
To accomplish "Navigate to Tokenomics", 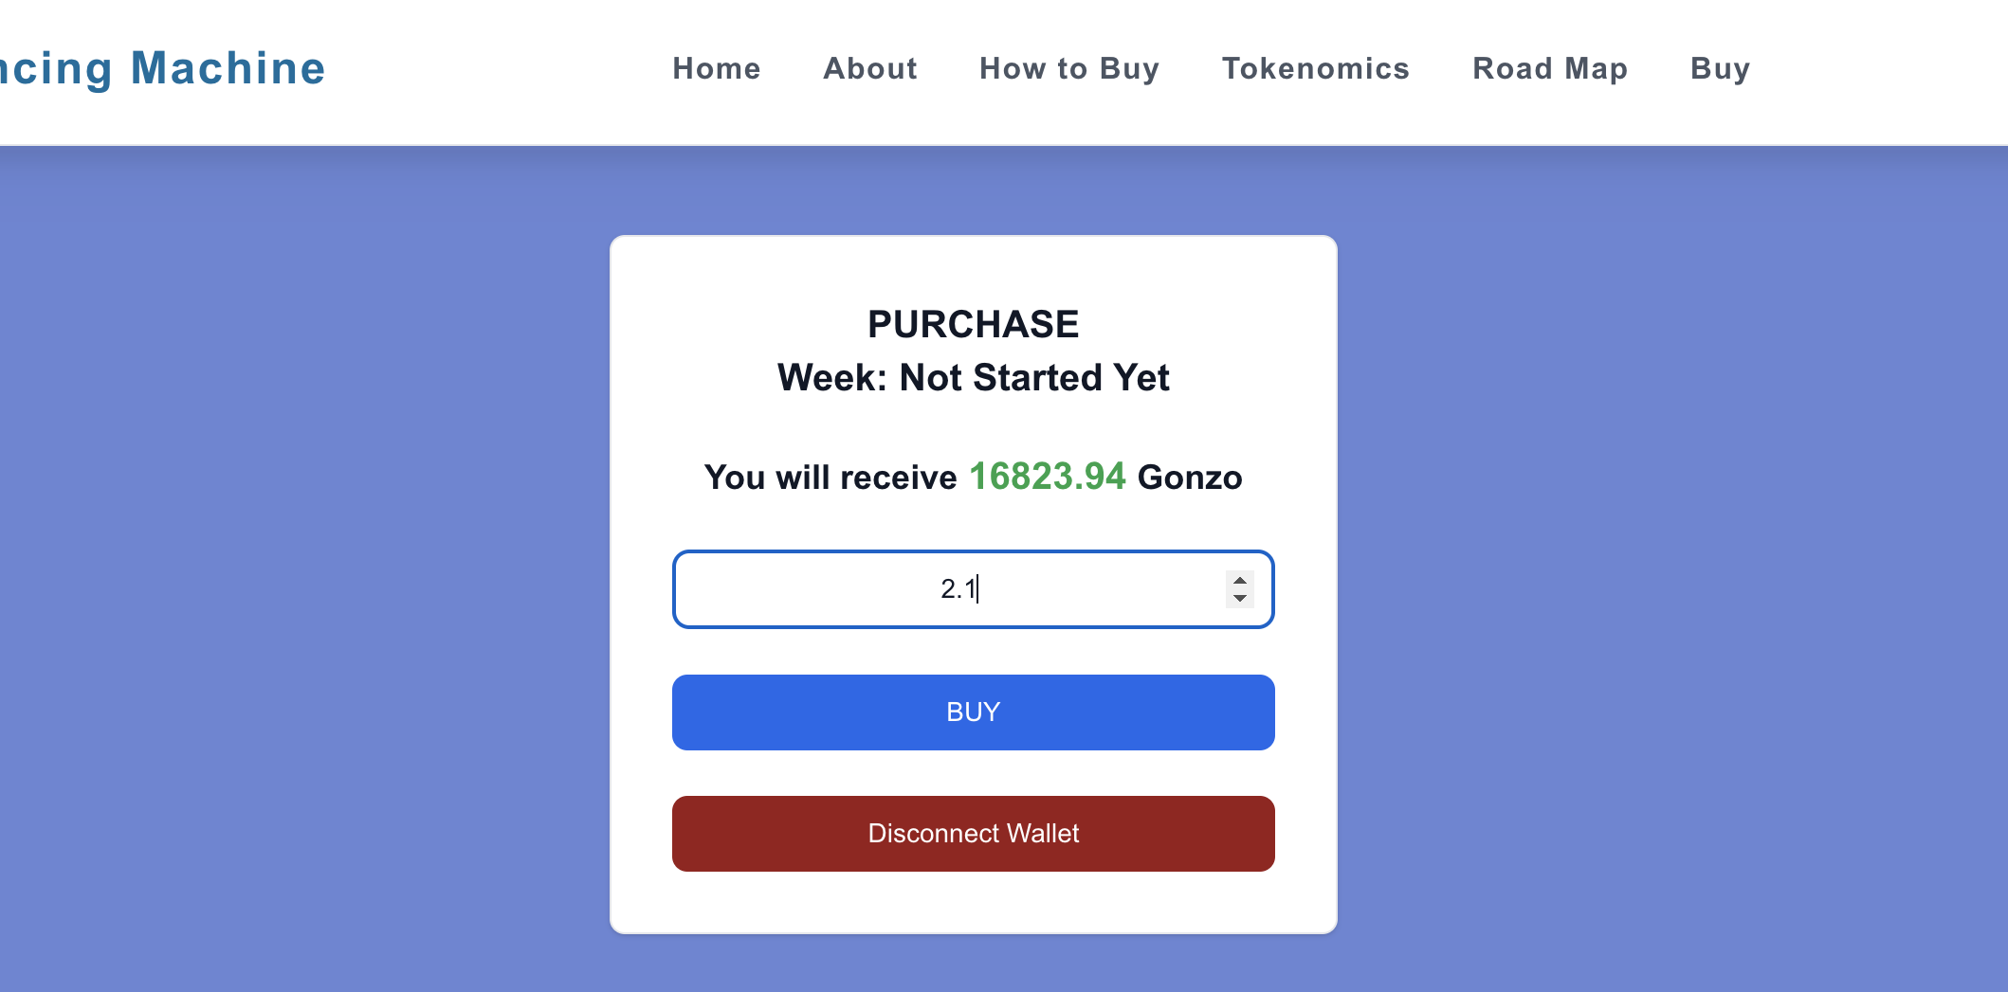I will point(1316,68).
